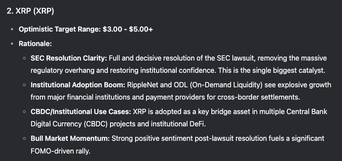The width and height of the screenshot is (342, 161).
Task: Click 'Institutional Adoption Boom:' bold text
Action: tap(78, 85)
